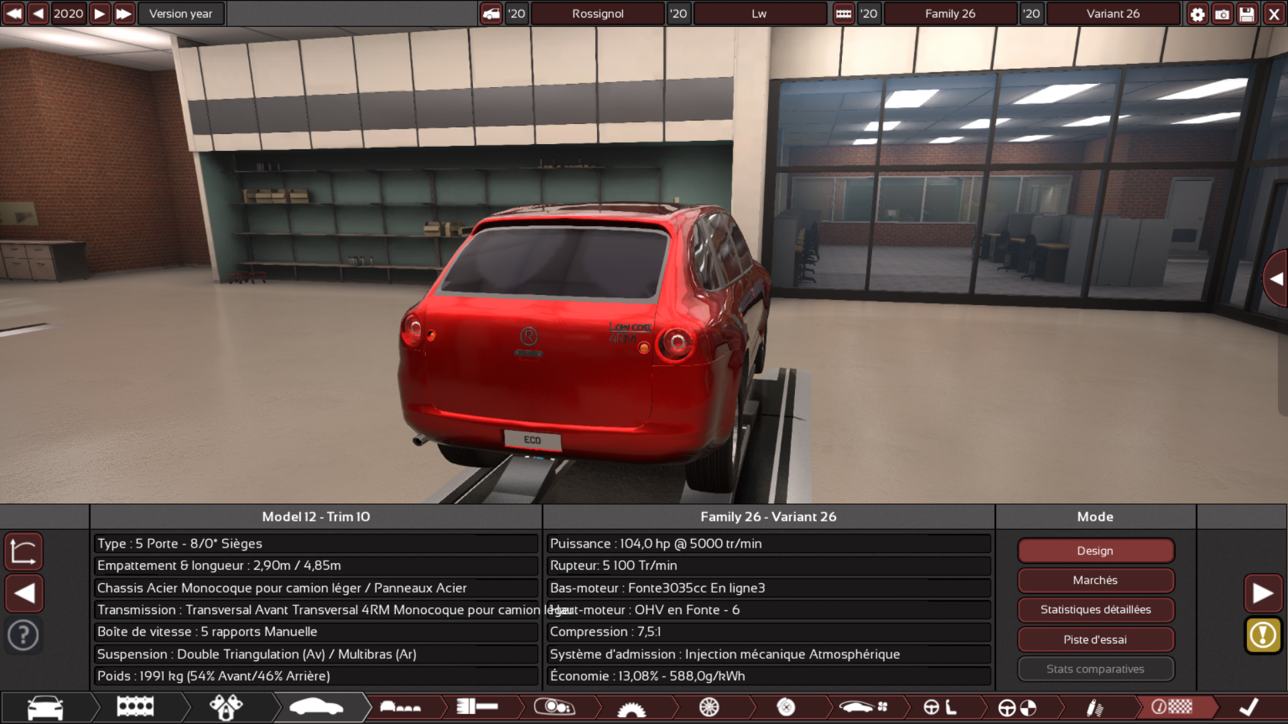Screen dimensions: 1288x724
Task: Open the body variants tab with the car-to-dots icon
Action: coord(401,707)
